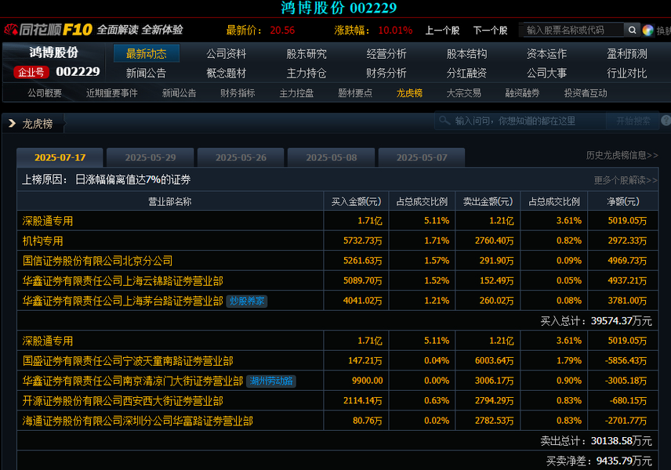The image size is (671, 470).
Task: Open the 盈利预测 menu item
Action: coord(627,54)
